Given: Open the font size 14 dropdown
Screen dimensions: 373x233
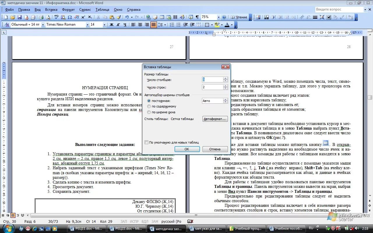Looking at the screenshot, I should [104, 24].
